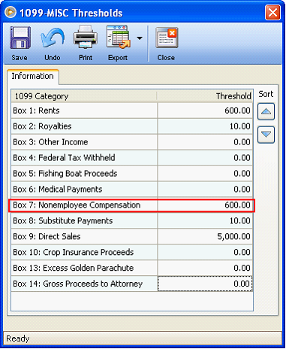Print thresholds using the printer icon
This screenshot has width=286, height=349.
86,38
